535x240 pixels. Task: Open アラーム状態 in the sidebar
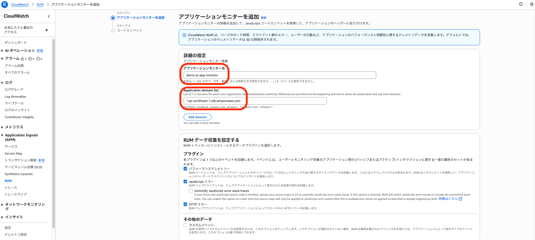(14, 65)
